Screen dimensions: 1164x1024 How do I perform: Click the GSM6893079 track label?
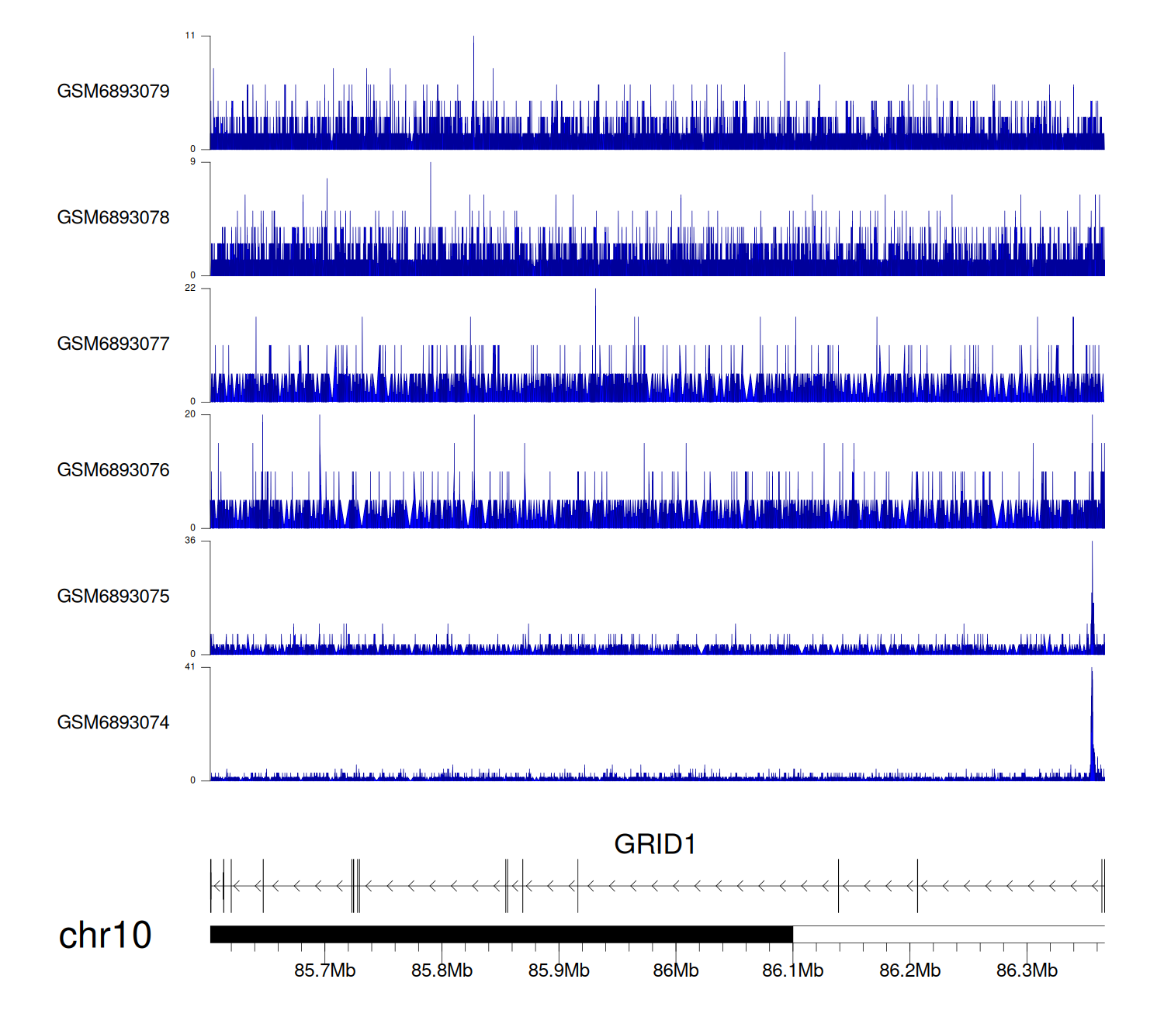click(x=113, y=92)
